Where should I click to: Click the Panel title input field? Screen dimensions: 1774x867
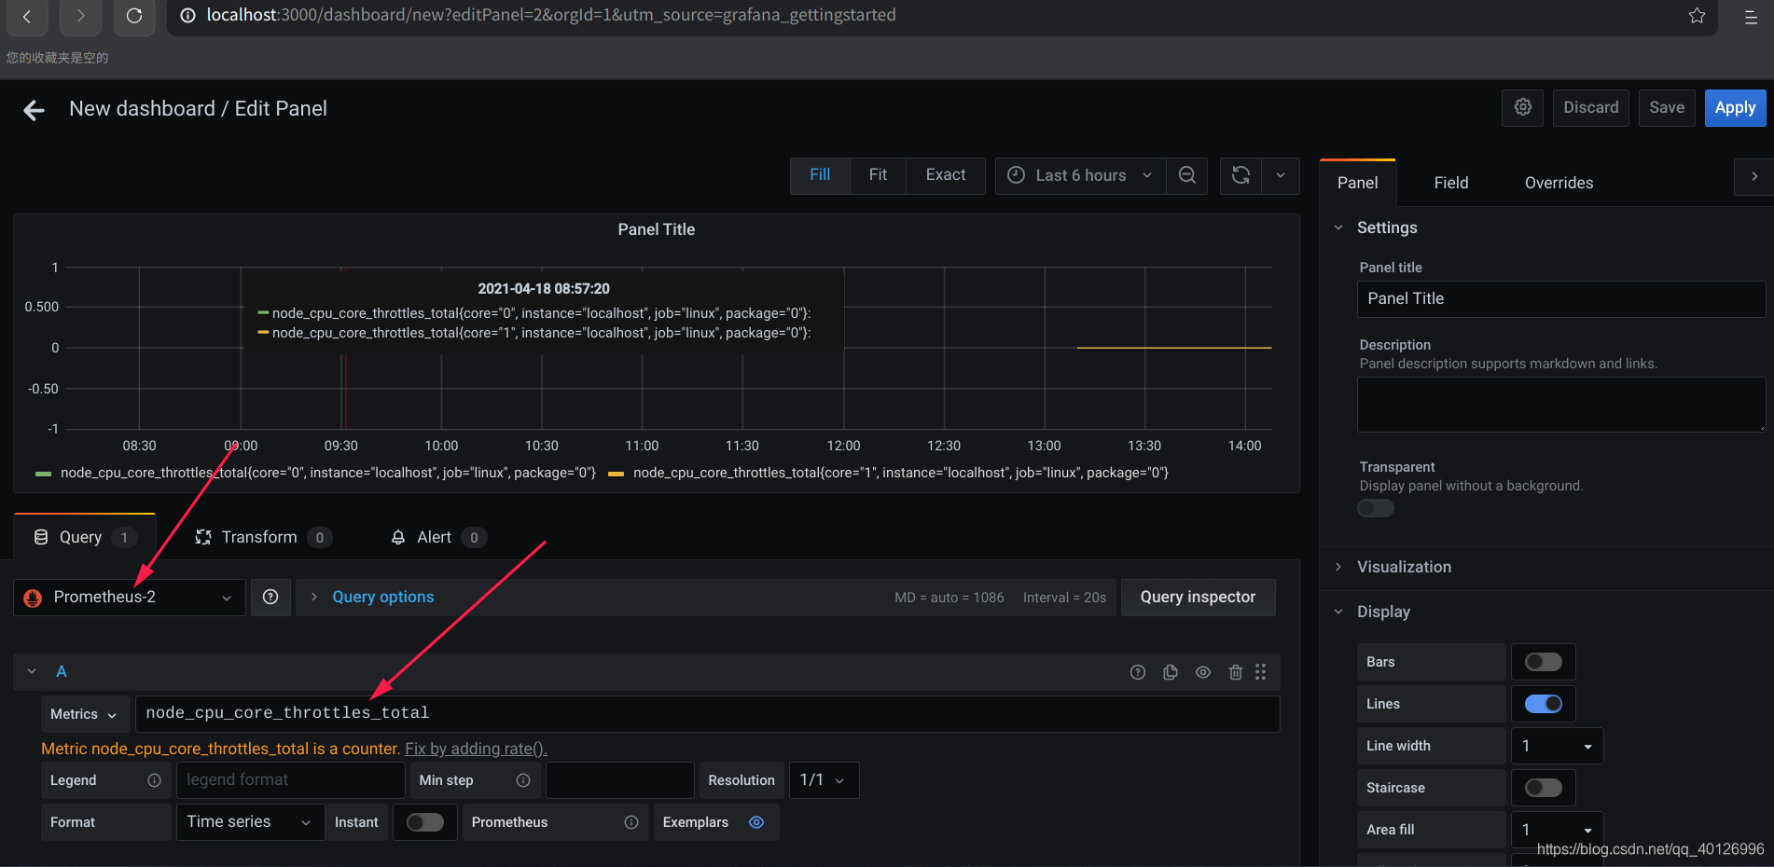click(x=1560, y=299)
